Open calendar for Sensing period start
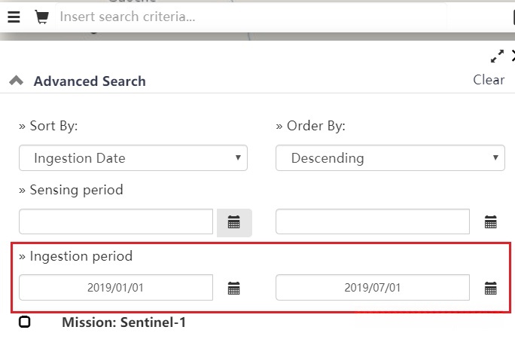515x339 pixels. 234,222
